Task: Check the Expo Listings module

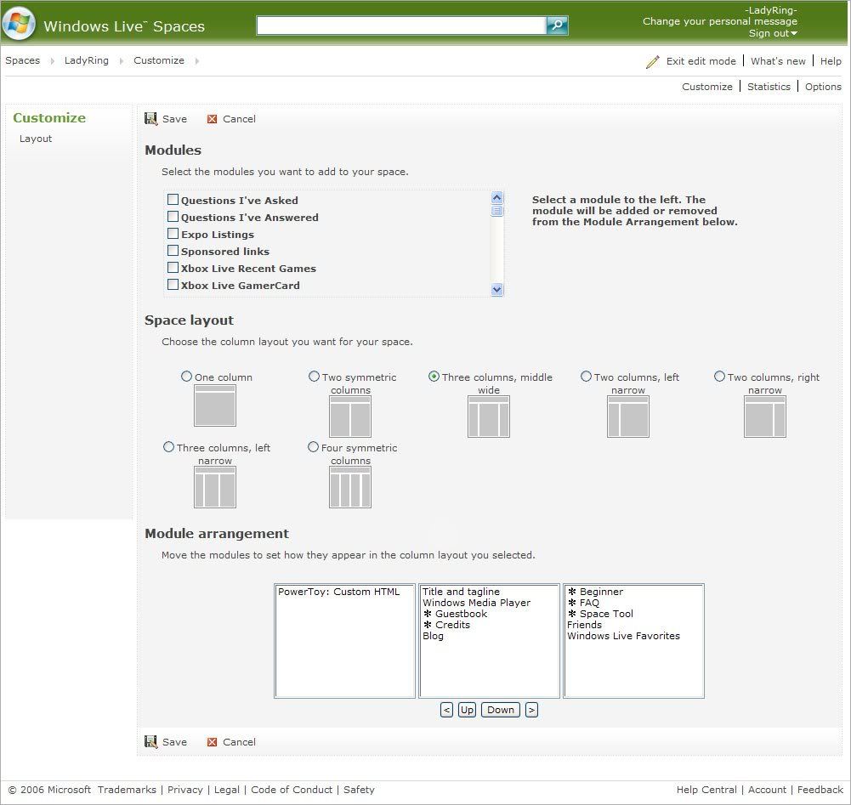Action: click(x=173, y=234)
